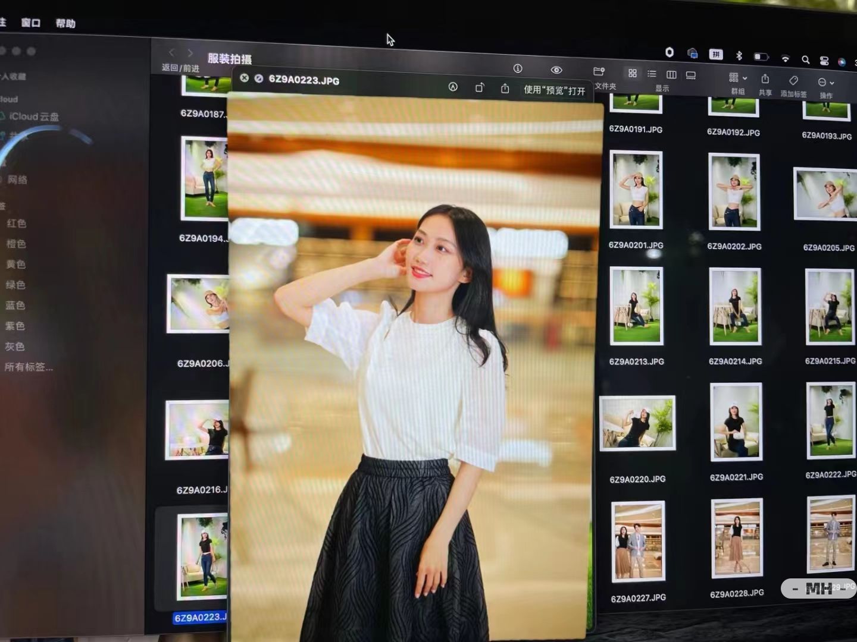This screenshot has height=642, width=857.
Task: Click the Quick Look eye icon in toolbar
Action: pos(556,70)
